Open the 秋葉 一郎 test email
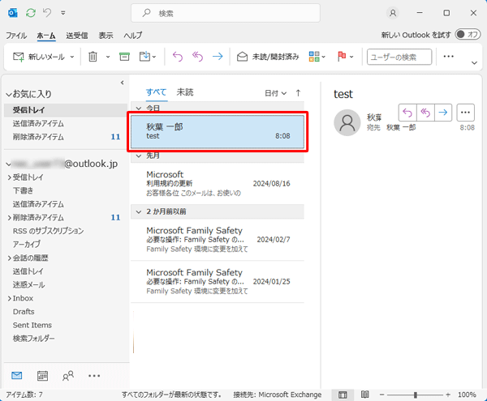Viewport: 487px width, 401px height. tap(218, 131)
